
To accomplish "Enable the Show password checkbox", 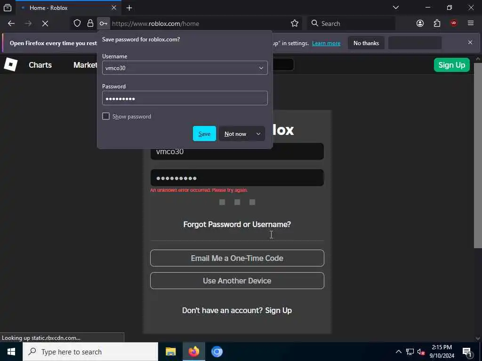I will click(x=106, y=117).
